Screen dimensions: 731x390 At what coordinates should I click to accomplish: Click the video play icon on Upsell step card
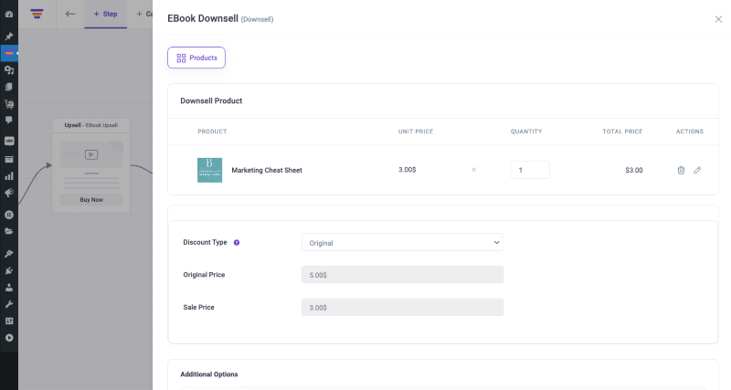point(91,154)
